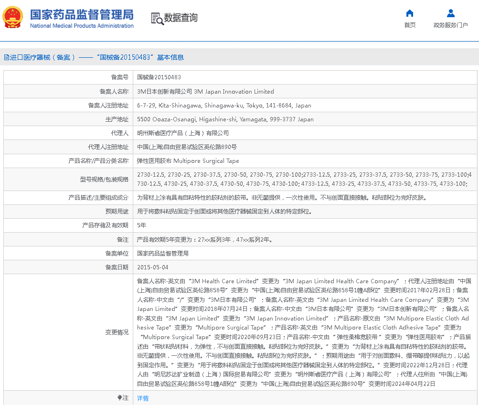The image size is (479, 405).
Task: Click the 英伦路890号 agent address value
Action: click(x=187, y=147)
